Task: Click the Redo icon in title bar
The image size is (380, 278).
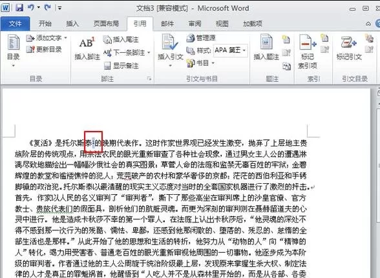Action: tap(47, 8)
